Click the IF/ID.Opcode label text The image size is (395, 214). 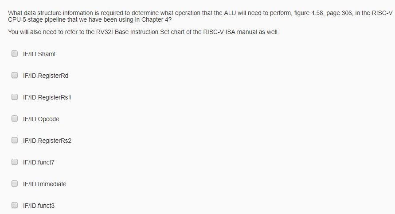point(41,119)
